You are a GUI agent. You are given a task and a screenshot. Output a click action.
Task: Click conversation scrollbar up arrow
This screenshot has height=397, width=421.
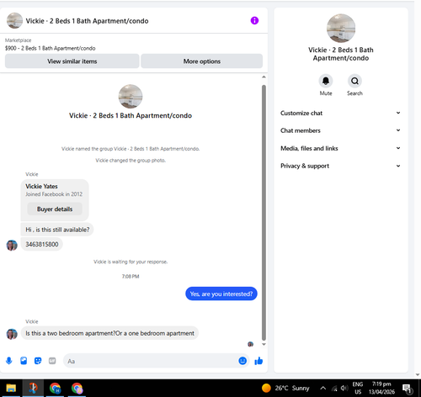(264, 77)
